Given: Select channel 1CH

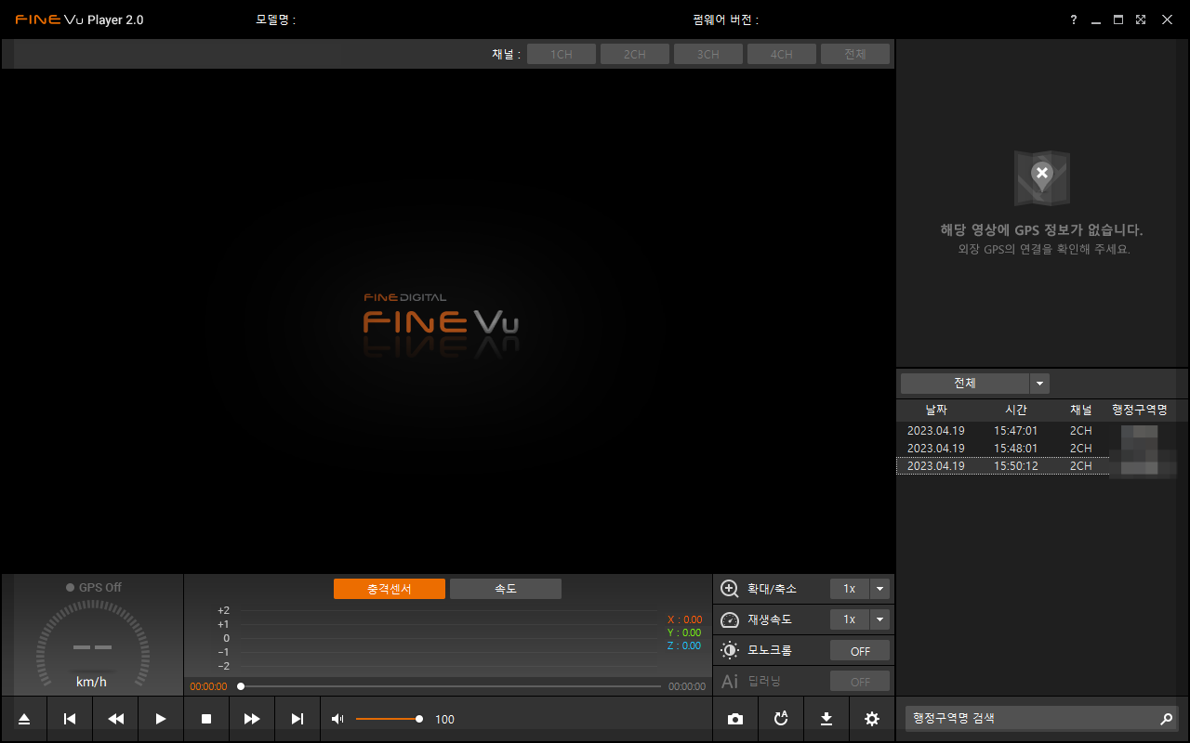Looking at the screenshot, I should tap(562, 55).
